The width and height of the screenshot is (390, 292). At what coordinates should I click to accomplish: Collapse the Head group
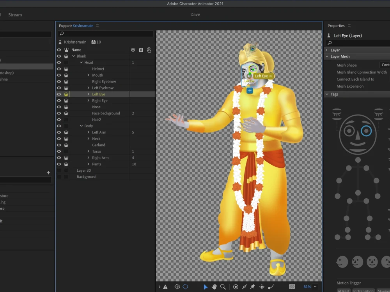click(x=82, y=63)
